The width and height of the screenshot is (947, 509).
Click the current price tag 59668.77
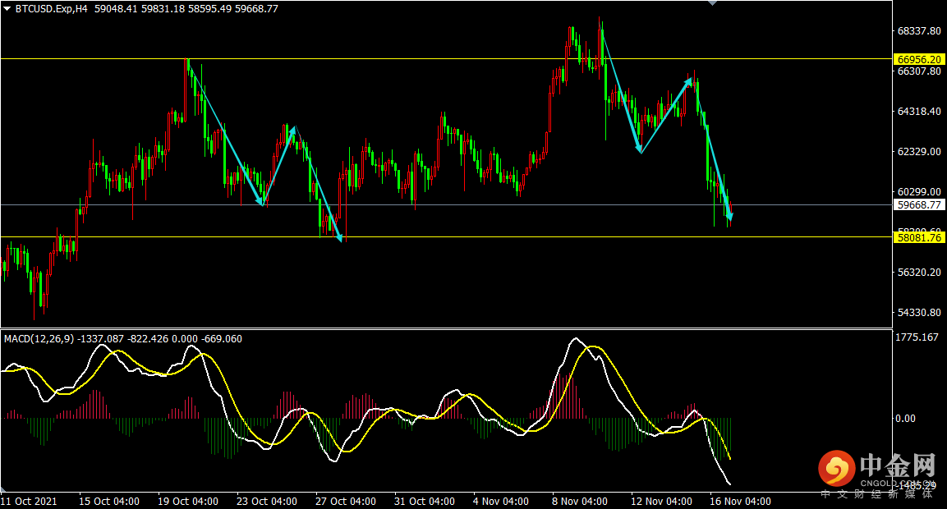pyautogui.click(x=918, y=205)
